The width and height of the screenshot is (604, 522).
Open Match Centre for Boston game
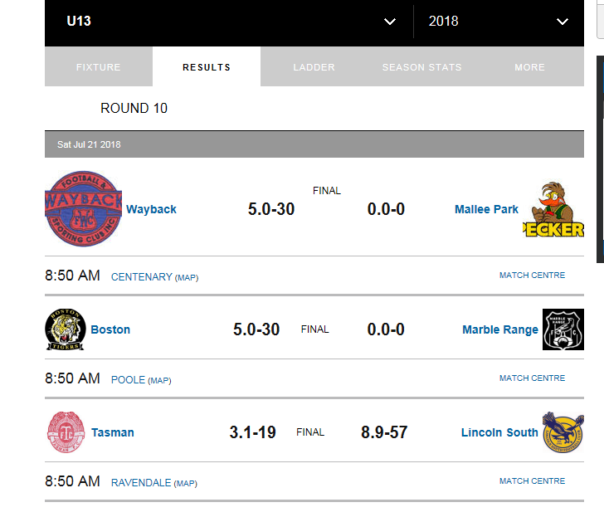(x=532, y=378)
